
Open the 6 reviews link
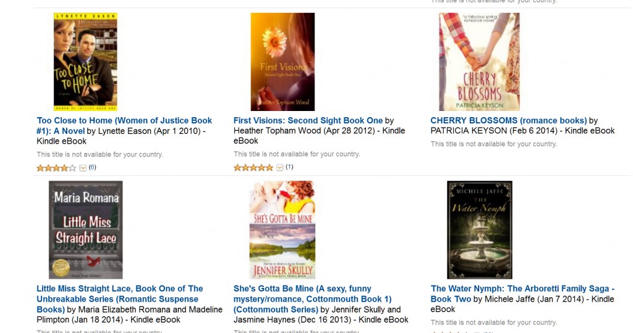[93, 167]
